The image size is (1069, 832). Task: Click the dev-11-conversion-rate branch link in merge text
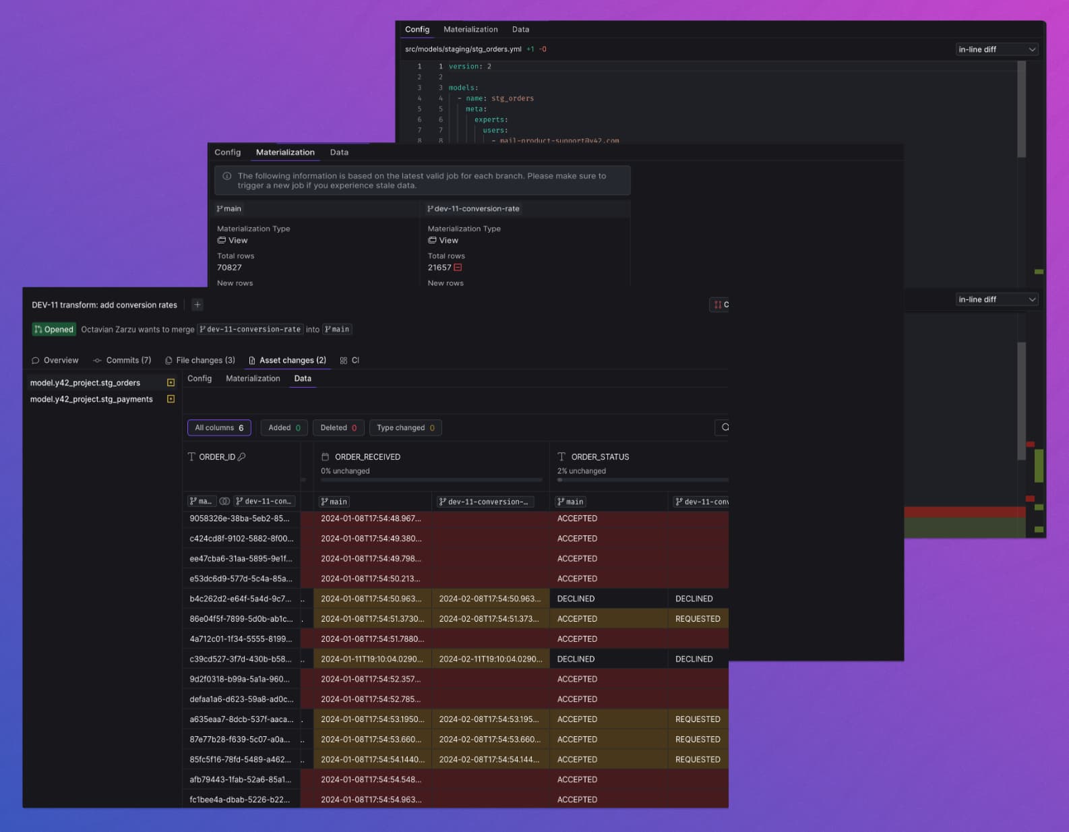tap(250, 330)
